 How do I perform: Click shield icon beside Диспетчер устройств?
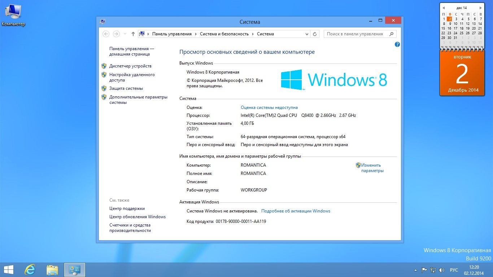point(104,66)
